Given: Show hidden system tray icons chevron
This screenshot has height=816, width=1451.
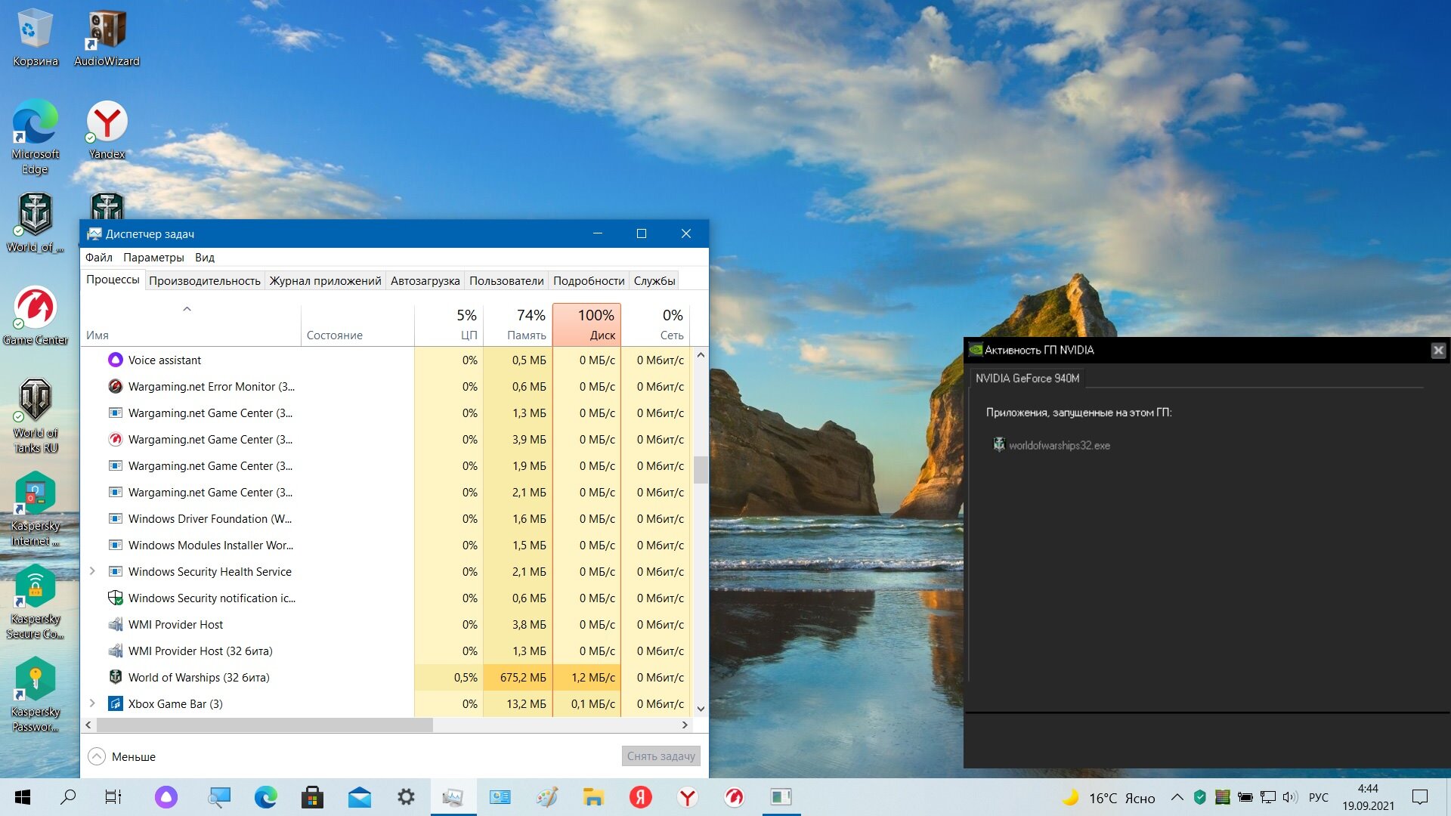Looking at the screenshot, I should click(x=1177, y=797).
